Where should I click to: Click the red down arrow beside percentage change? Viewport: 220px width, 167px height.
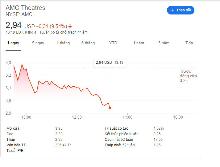click(x=70, y=26)
